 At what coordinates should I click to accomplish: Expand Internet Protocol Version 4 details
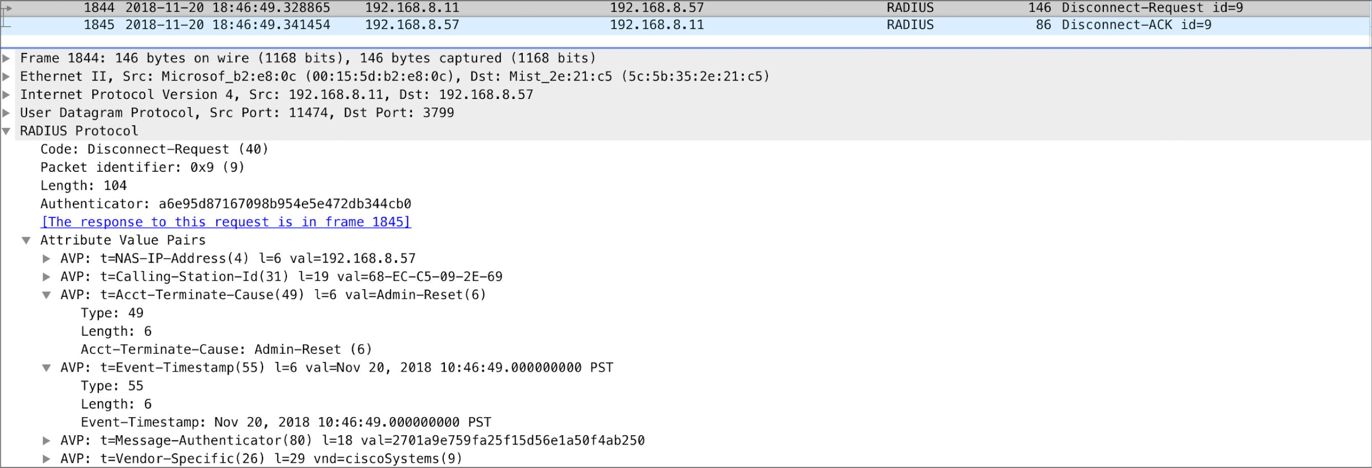click(x=6, y=95)
